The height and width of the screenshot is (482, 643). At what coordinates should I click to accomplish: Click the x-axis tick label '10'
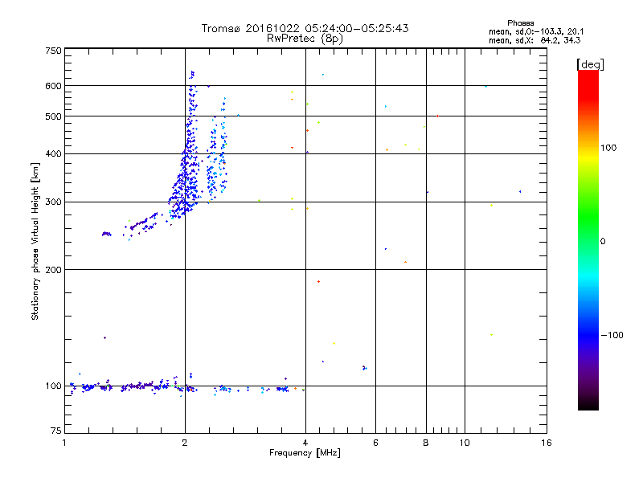pyautogui.click(x=465, y=443)
